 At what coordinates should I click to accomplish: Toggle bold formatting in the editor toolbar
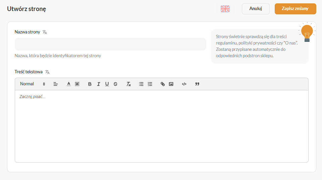(90, 84)
